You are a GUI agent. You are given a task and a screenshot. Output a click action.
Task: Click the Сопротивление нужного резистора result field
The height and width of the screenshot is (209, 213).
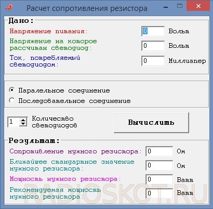(x=159, y=151)
